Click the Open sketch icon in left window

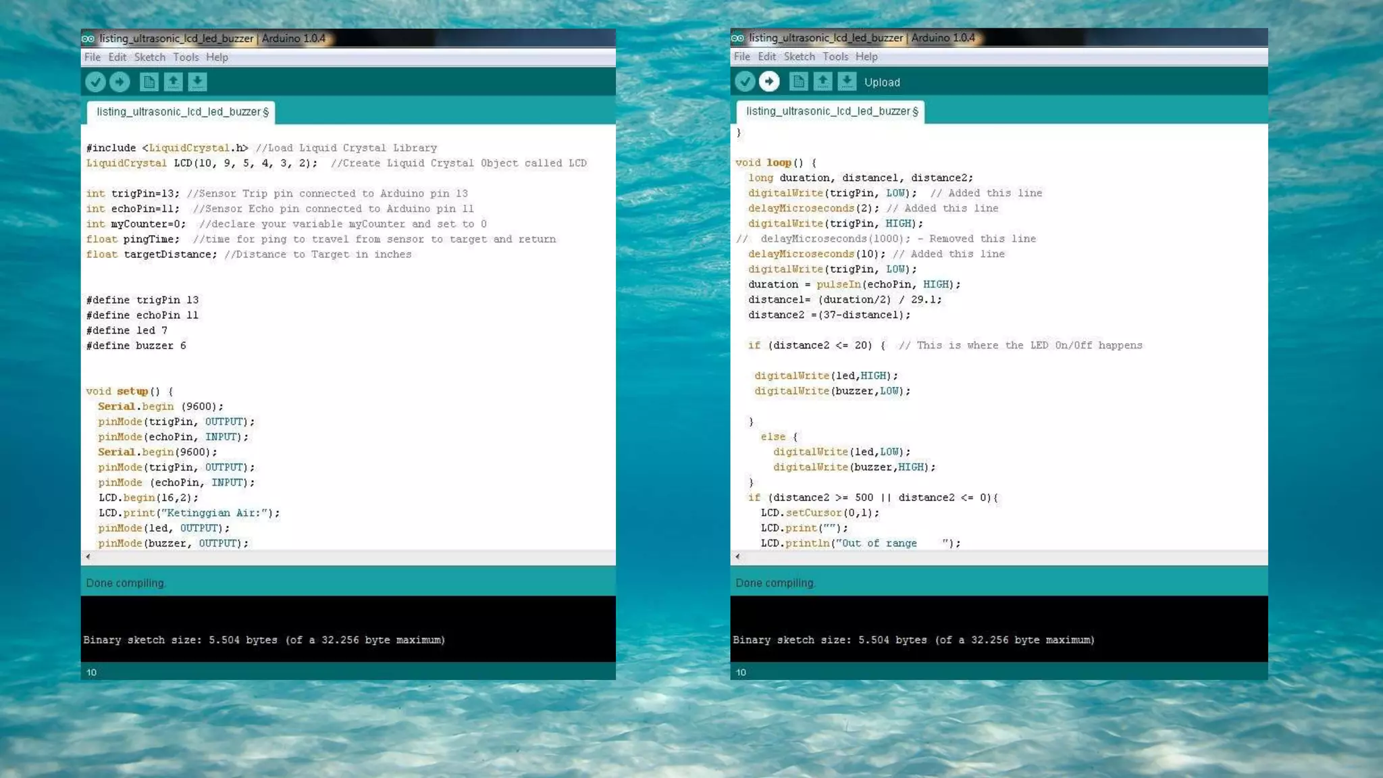point(173,82)
